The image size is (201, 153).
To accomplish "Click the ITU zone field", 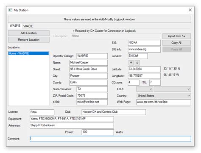I will coord(155,82).
